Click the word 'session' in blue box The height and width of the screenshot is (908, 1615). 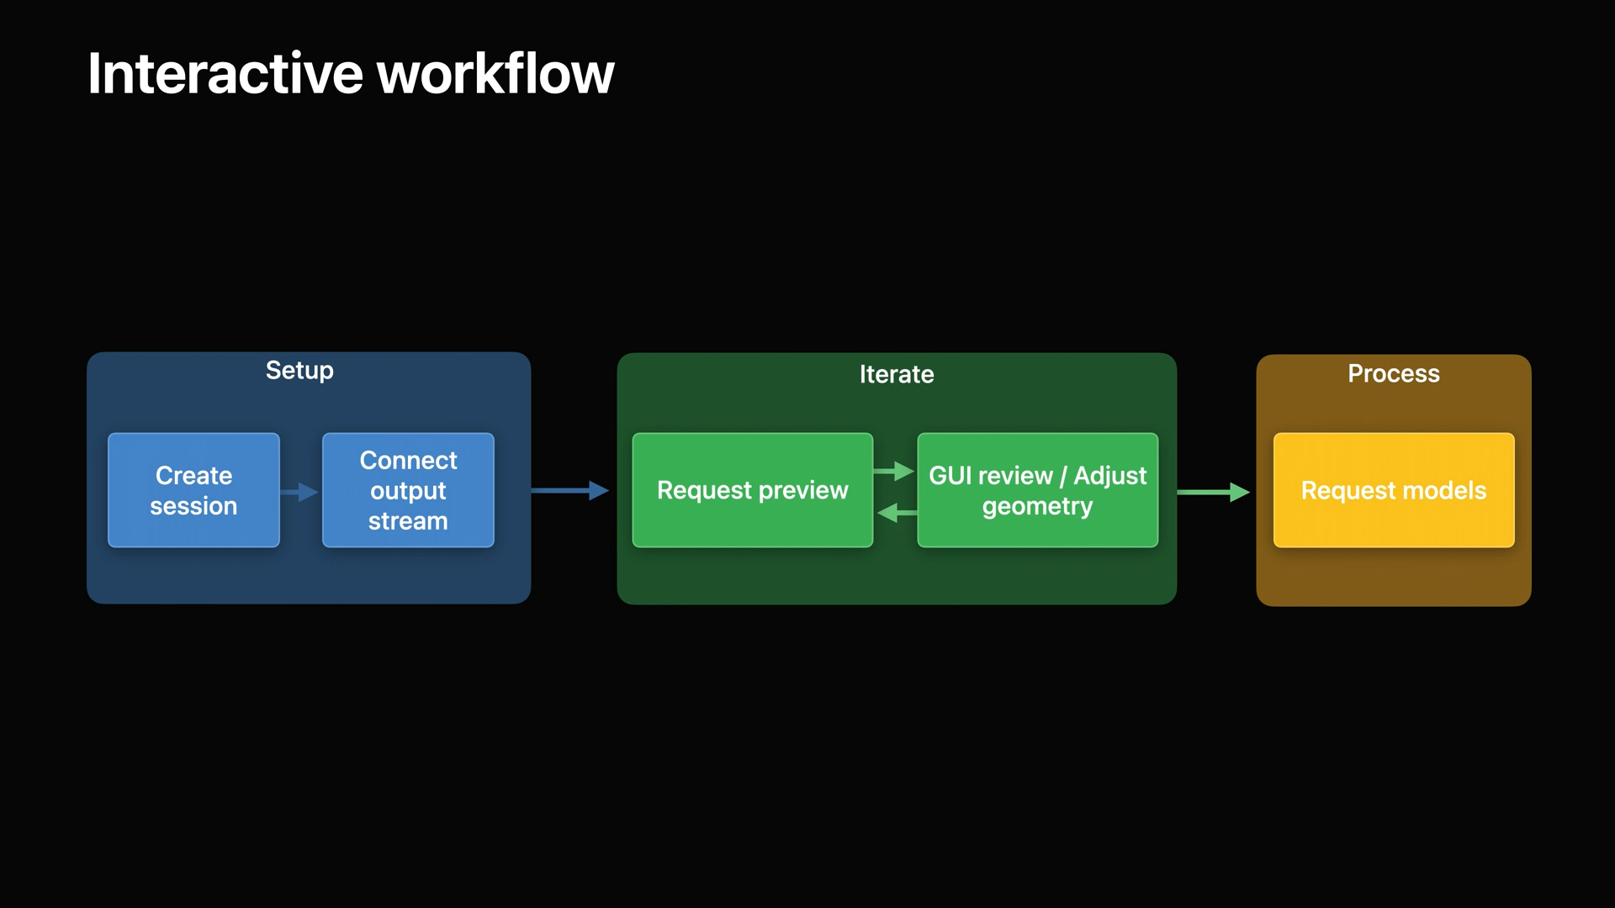(x=193, y=506)
